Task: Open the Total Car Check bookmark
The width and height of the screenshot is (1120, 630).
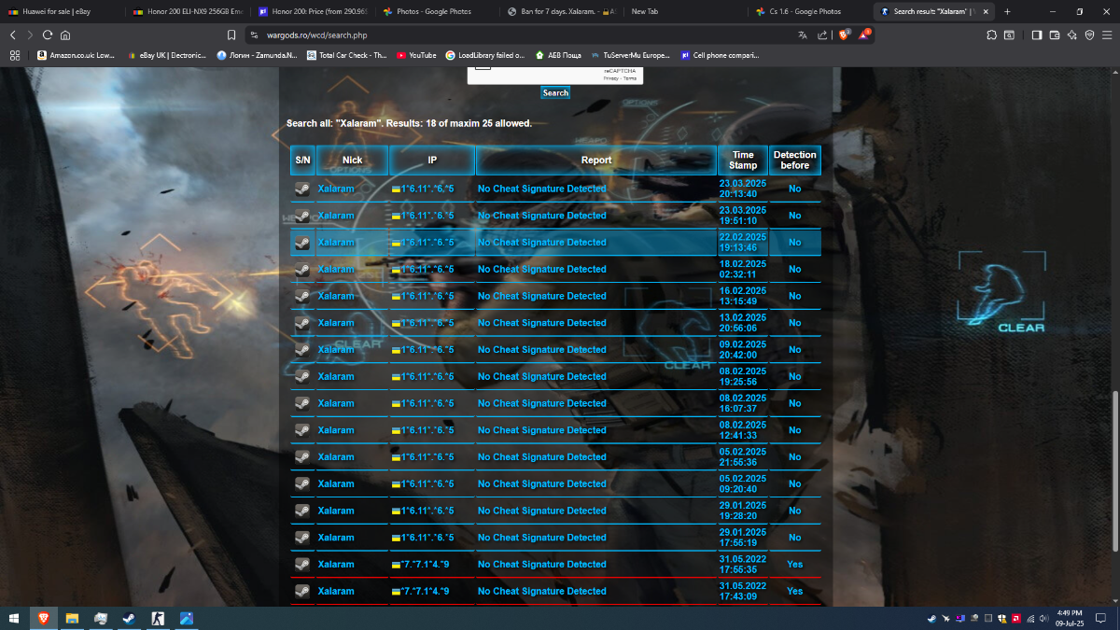Action: click(x=346, y=55)
